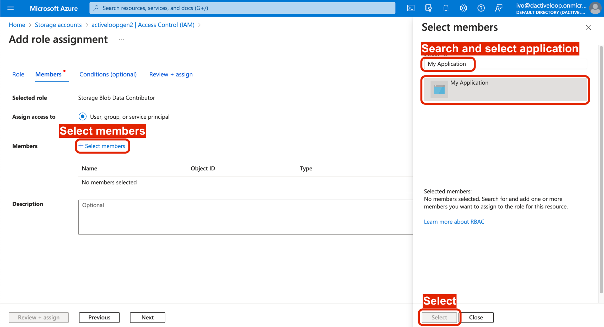This screenshot has height=327, width=604.
Task: Open the Directories and subscriptions filter icon
Action: [428, 8]
